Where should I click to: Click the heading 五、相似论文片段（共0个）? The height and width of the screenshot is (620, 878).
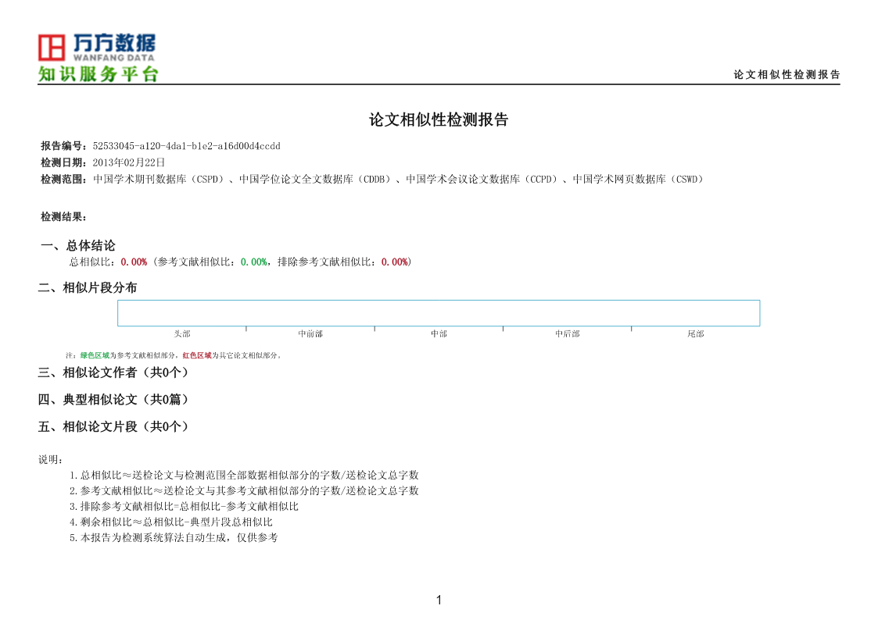(113, 427)
